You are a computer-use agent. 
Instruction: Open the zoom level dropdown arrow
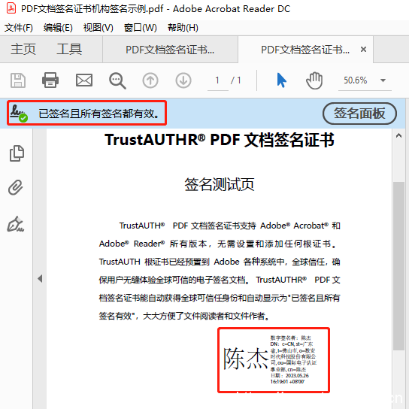tap(383, 80)
